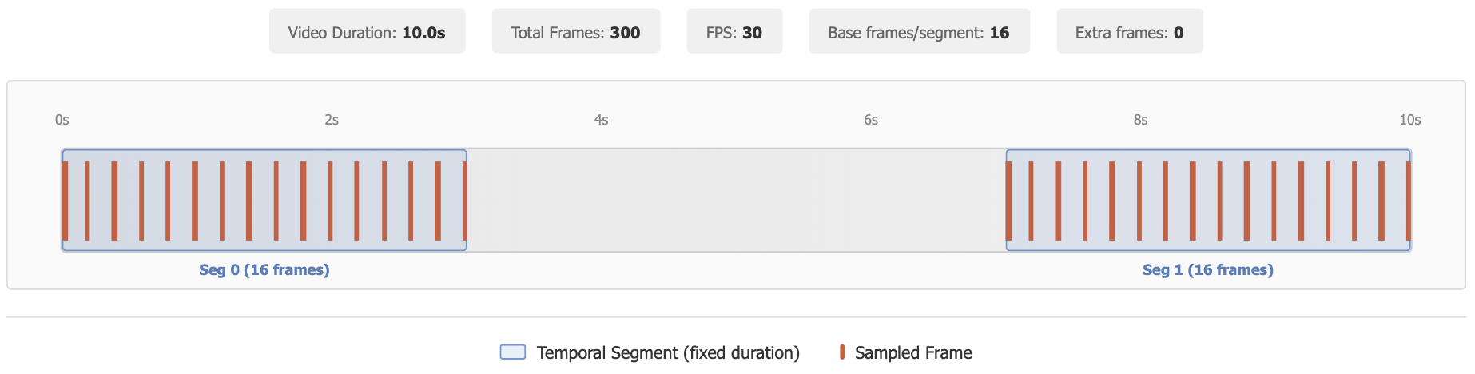Click the 0s timeline tick label
Viewport: 1475px width, 374px height.
click(x=62, y=120)
